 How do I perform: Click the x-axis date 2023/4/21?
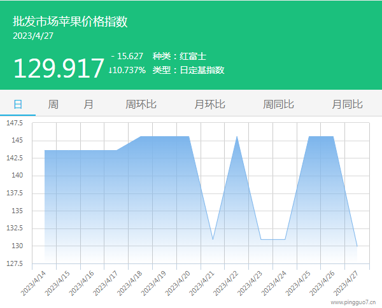pyautogui.click(x=202, y=284)
